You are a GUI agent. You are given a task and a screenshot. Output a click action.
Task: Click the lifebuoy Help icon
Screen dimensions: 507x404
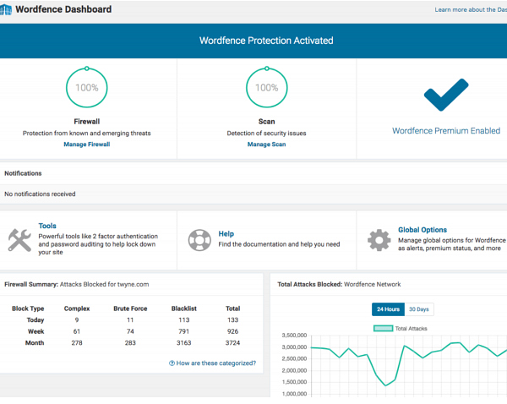[199, 240]
